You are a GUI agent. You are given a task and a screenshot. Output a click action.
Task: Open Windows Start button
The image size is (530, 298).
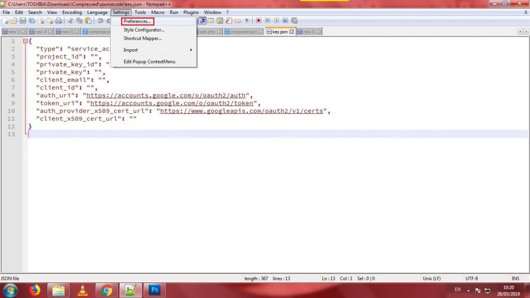tap(10, 290)
